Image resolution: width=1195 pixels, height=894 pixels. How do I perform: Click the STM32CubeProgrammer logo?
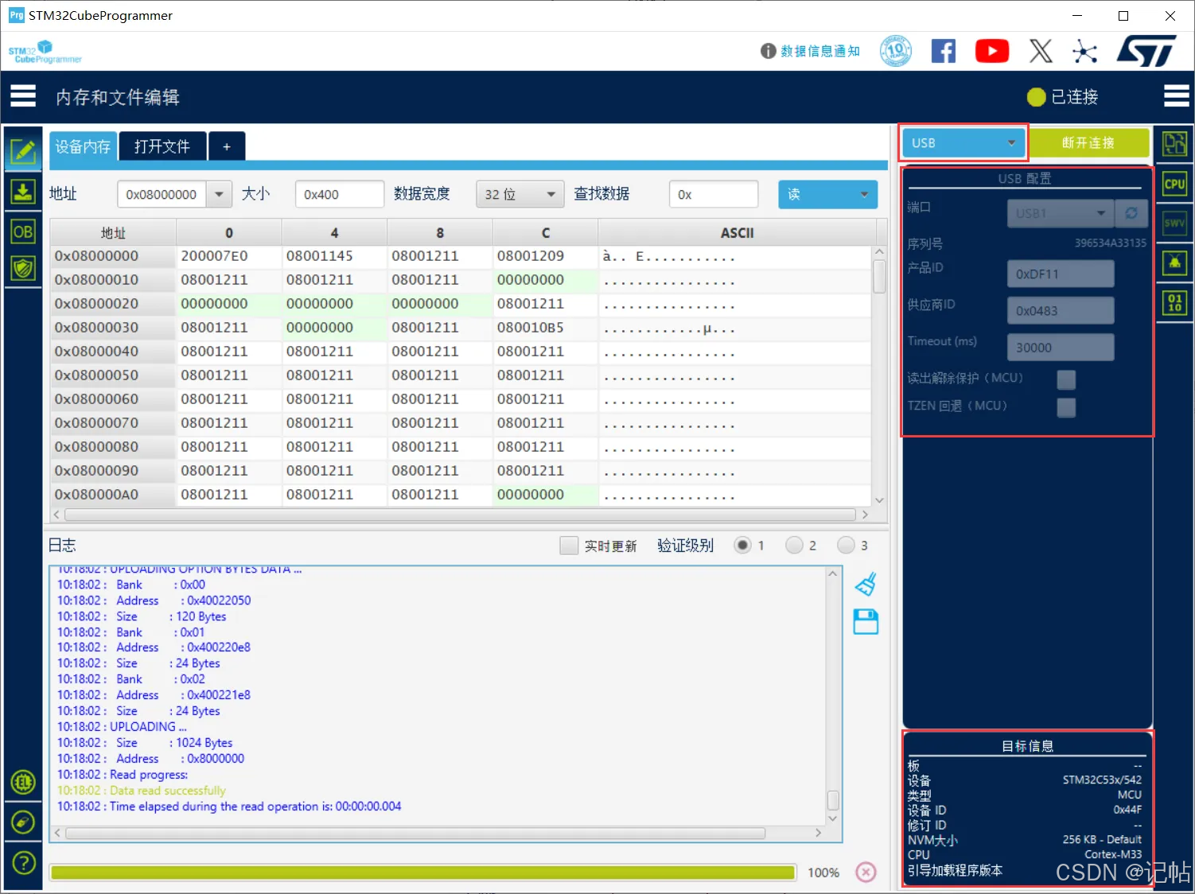pyautogui.click(x=45, y=52)
